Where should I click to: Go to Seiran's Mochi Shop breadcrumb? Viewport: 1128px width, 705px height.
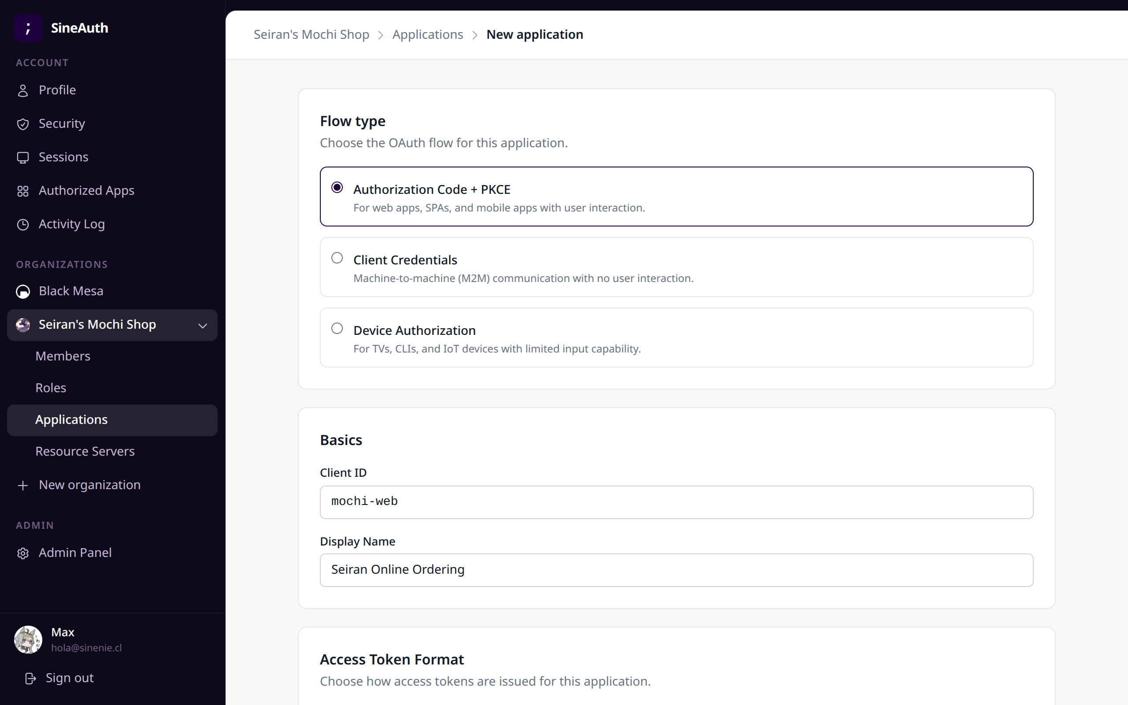click(x=312, y=34)
